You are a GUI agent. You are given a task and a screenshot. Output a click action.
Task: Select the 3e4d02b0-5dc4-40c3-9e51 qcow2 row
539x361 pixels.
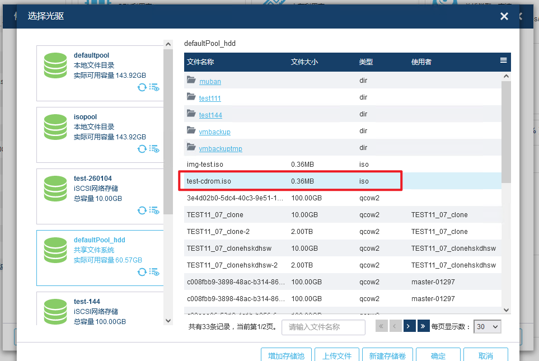coord(343,198)
